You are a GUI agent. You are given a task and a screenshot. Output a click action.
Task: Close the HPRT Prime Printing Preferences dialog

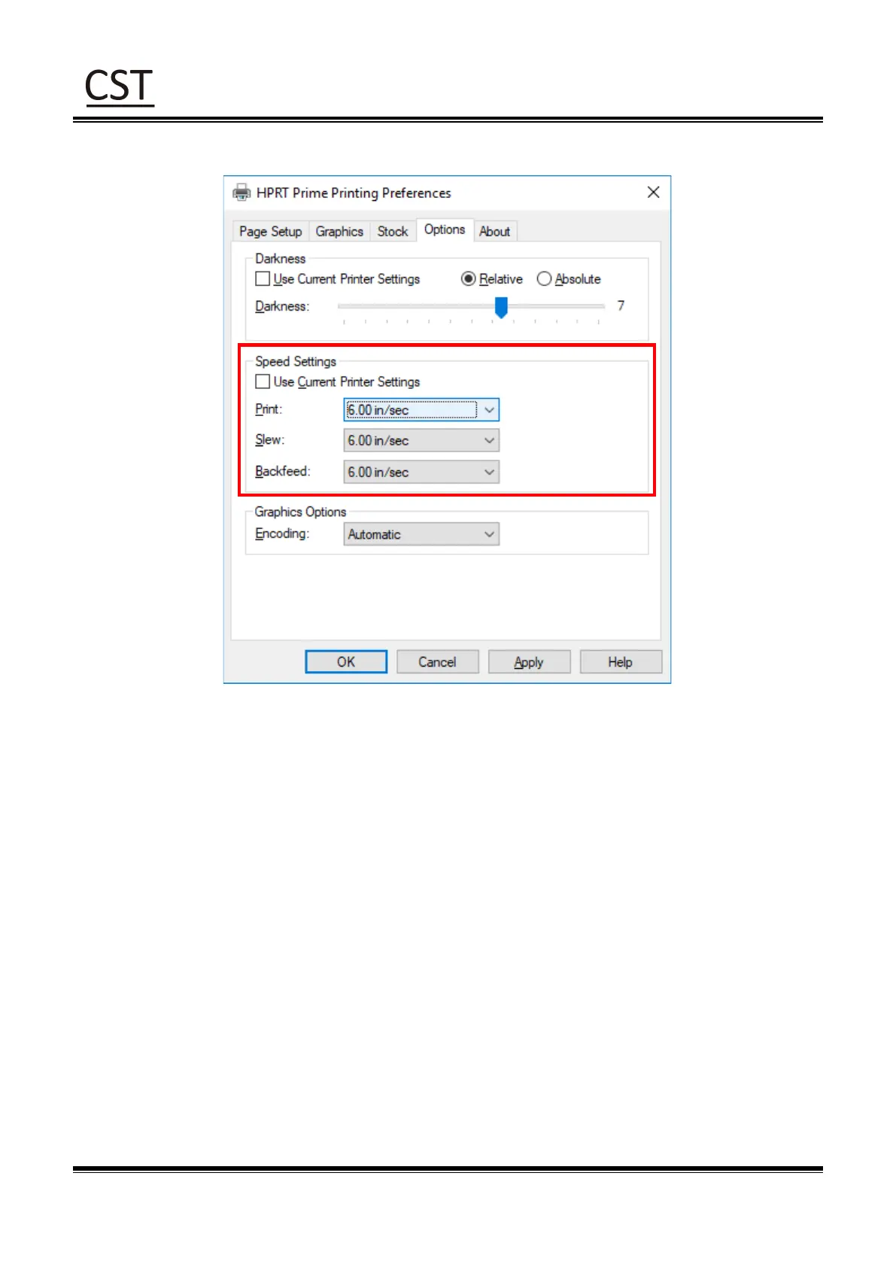point(653,192)
